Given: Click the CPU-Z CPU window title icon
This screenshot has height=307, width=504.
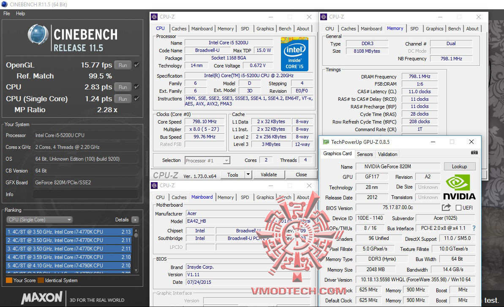Looking at the screenshot, I should click(154, 17).
